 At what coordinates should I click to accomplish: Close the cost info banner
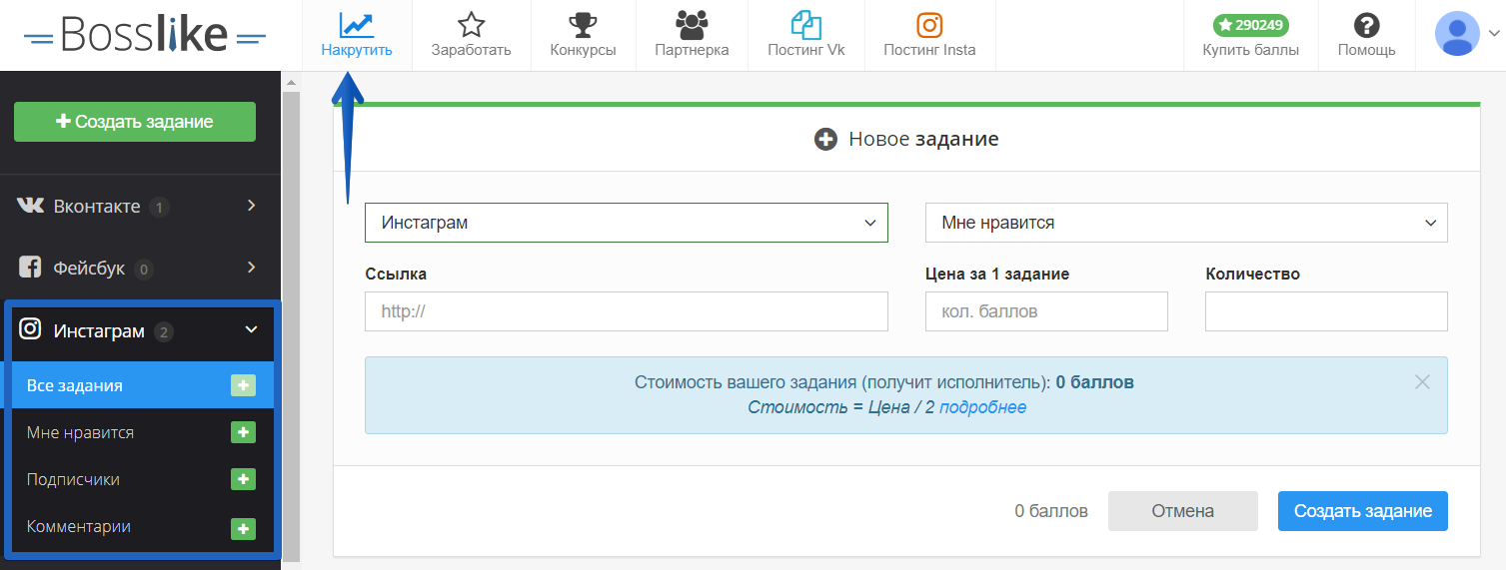coord(1422,381)
